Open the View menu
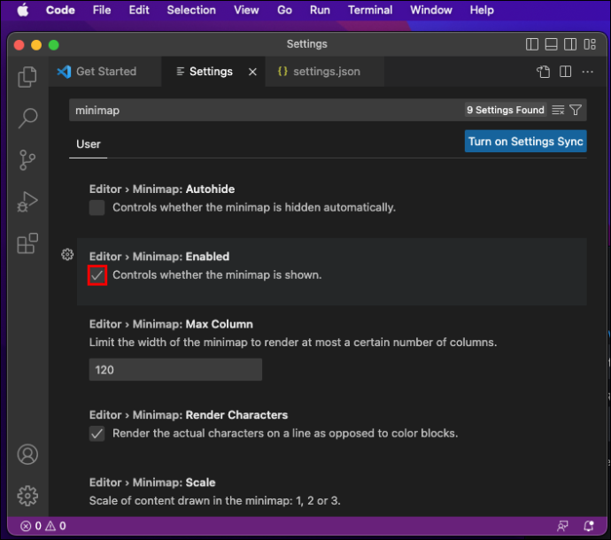611x540 pixels. coord(246,10)
